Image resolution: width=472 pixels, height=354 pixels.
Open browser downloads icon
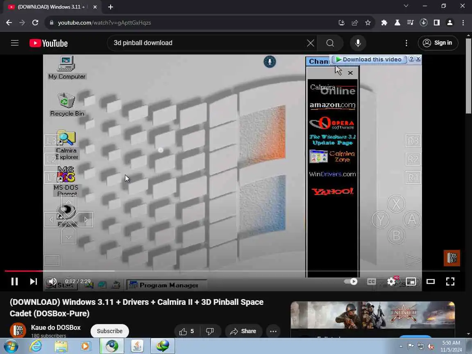tap(424, 23)
